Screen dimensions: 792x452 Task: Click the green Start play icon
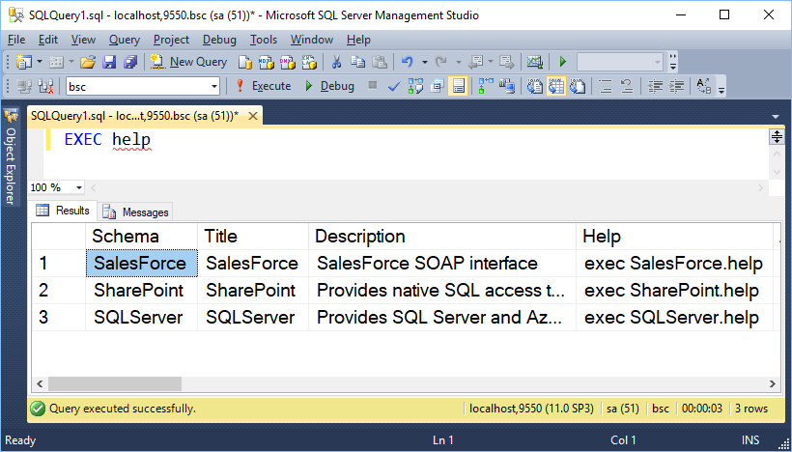click(563, 62)
